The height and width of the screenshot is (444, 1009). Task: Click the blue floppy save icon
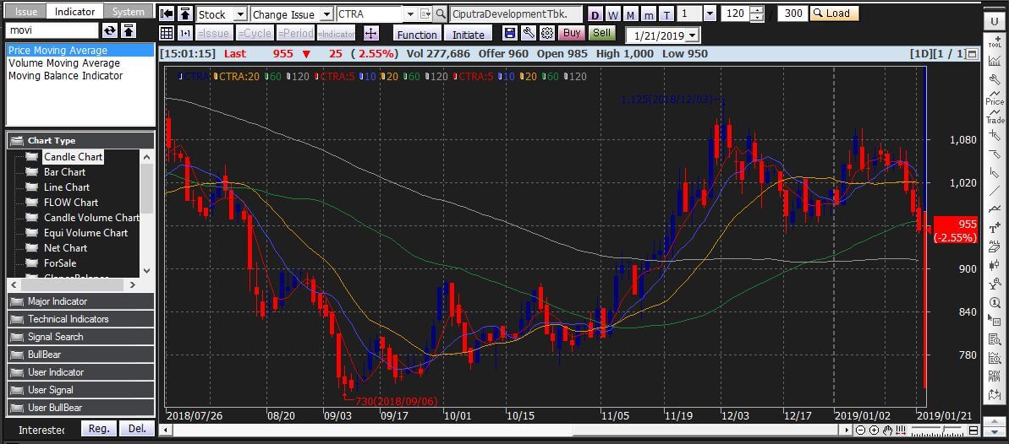tap(510, 34)
